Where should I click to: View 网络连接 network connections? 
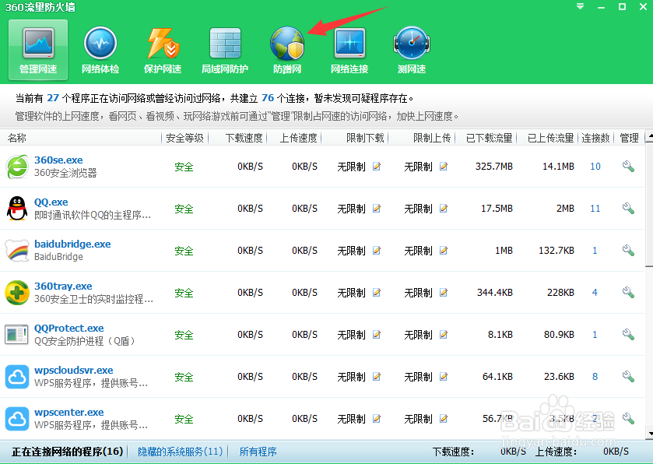click(349, 48)
